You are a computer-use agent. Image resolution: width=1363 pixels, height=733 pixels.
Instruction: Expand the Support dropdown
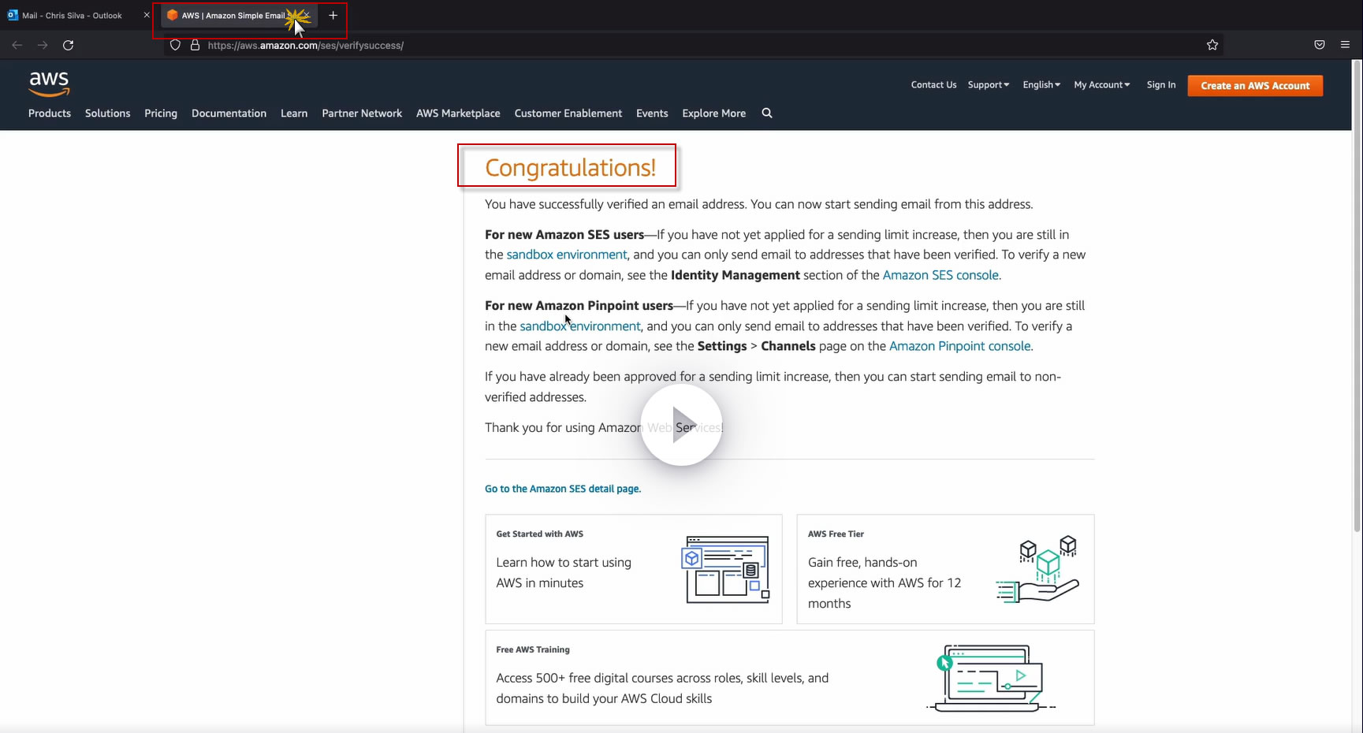pyautogui.click(x=989, y=85)
